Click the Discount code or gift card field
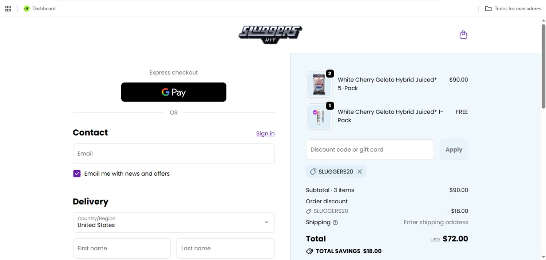Image resolution: width=546 pixels, height=260 pixels. pos(370,149)
